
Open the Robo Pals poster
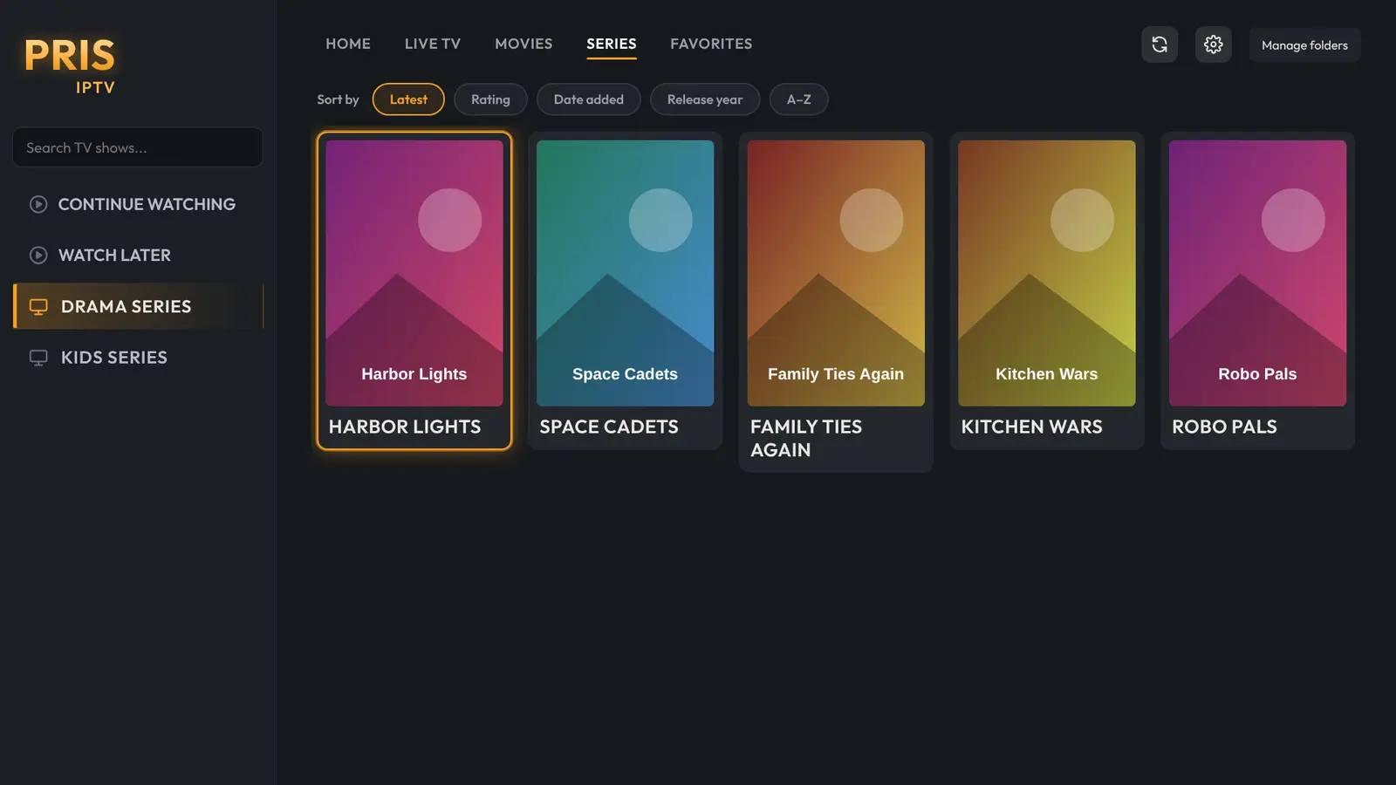pos(1257,273)
